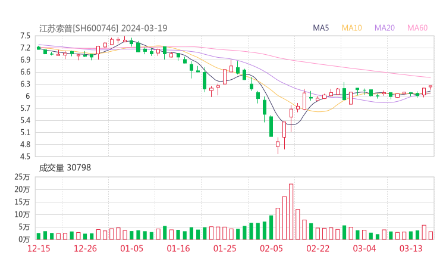Jump to the 01-05 date marker

(132, 248)
